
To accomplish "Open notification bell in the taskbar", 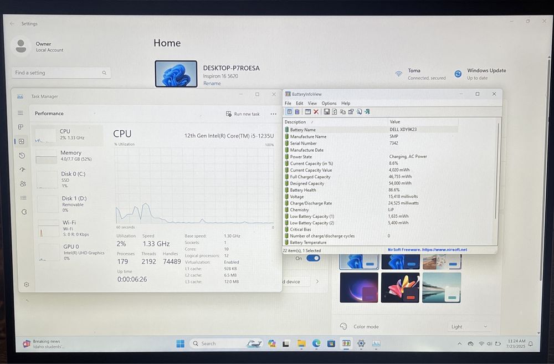I will (x=531, y=344).
